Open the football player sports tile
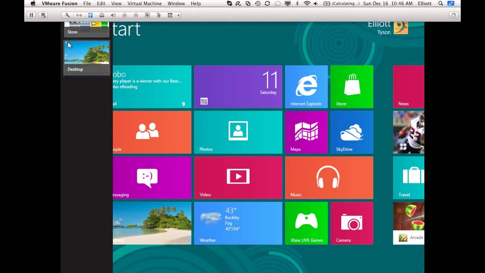This screenshot has width=485, height=273. pyautogui.click(x=408, y=132)
